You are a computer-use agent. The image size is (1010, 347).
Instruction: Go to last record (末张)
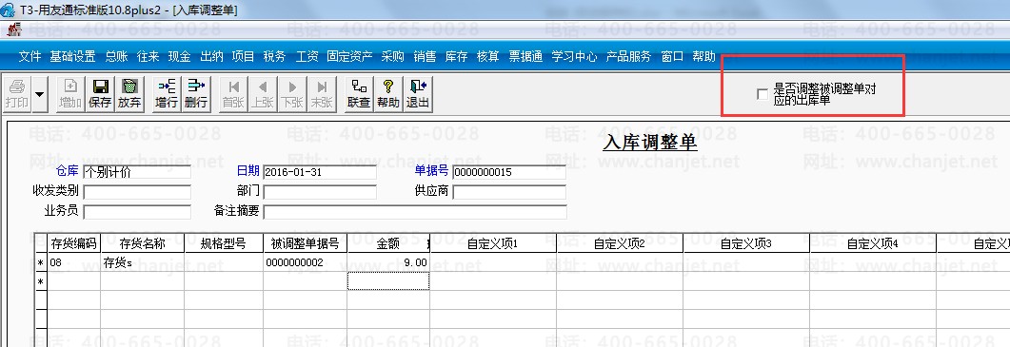click(322, 94)
